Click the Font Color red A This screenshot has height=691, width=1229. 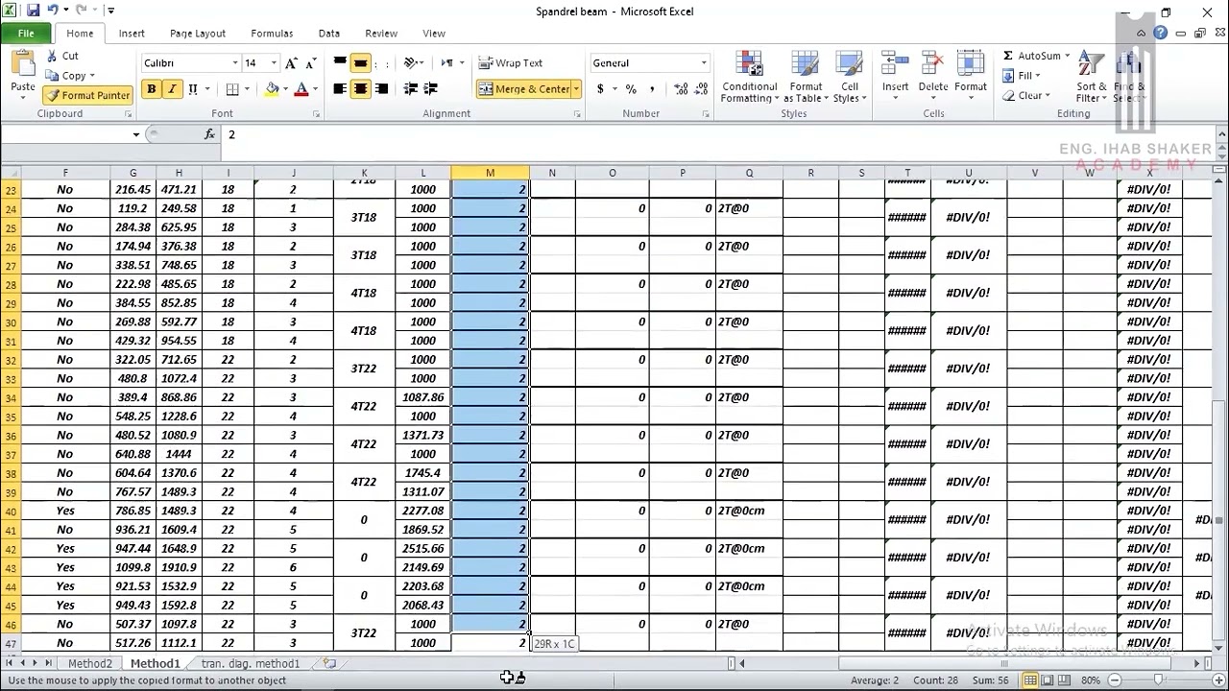(301, 89)
